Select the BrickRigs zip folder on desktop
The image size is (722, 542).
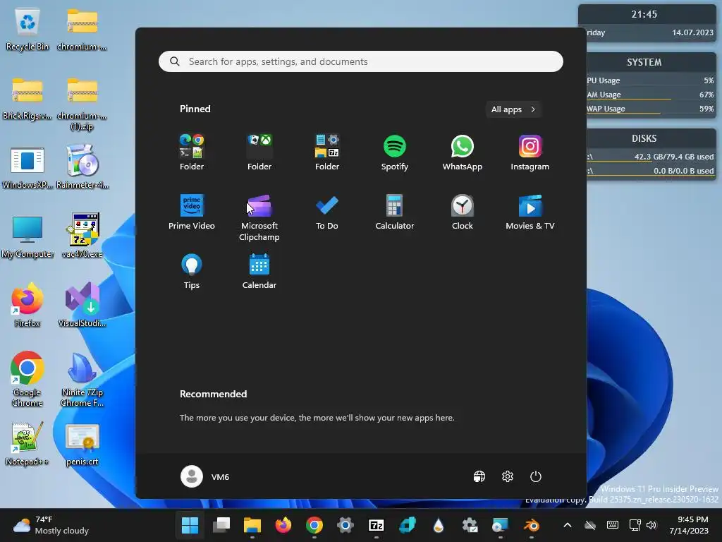(27, 97)
